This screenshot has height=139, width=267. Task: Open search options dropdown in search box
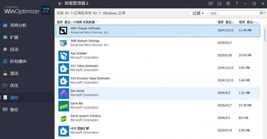(262, 13)
